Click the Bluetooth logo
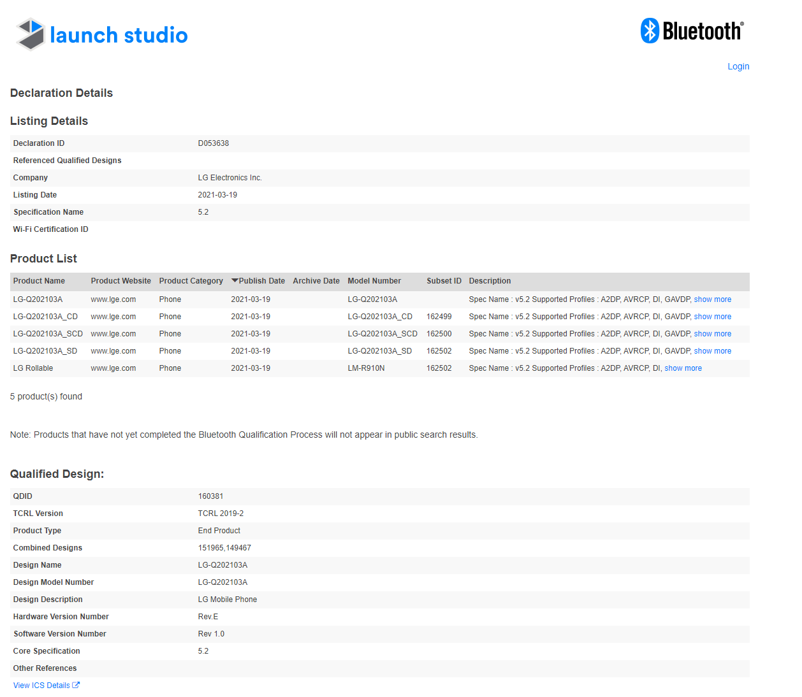 692,31
